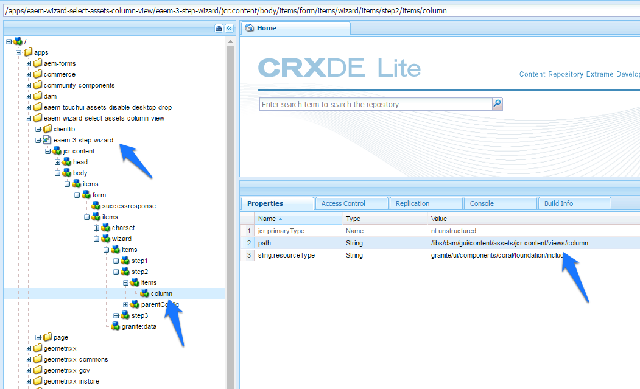Expand the eaem-touchui-assets-disable-desktop-drop folder
640x389 pixels.
click(29, 107)
